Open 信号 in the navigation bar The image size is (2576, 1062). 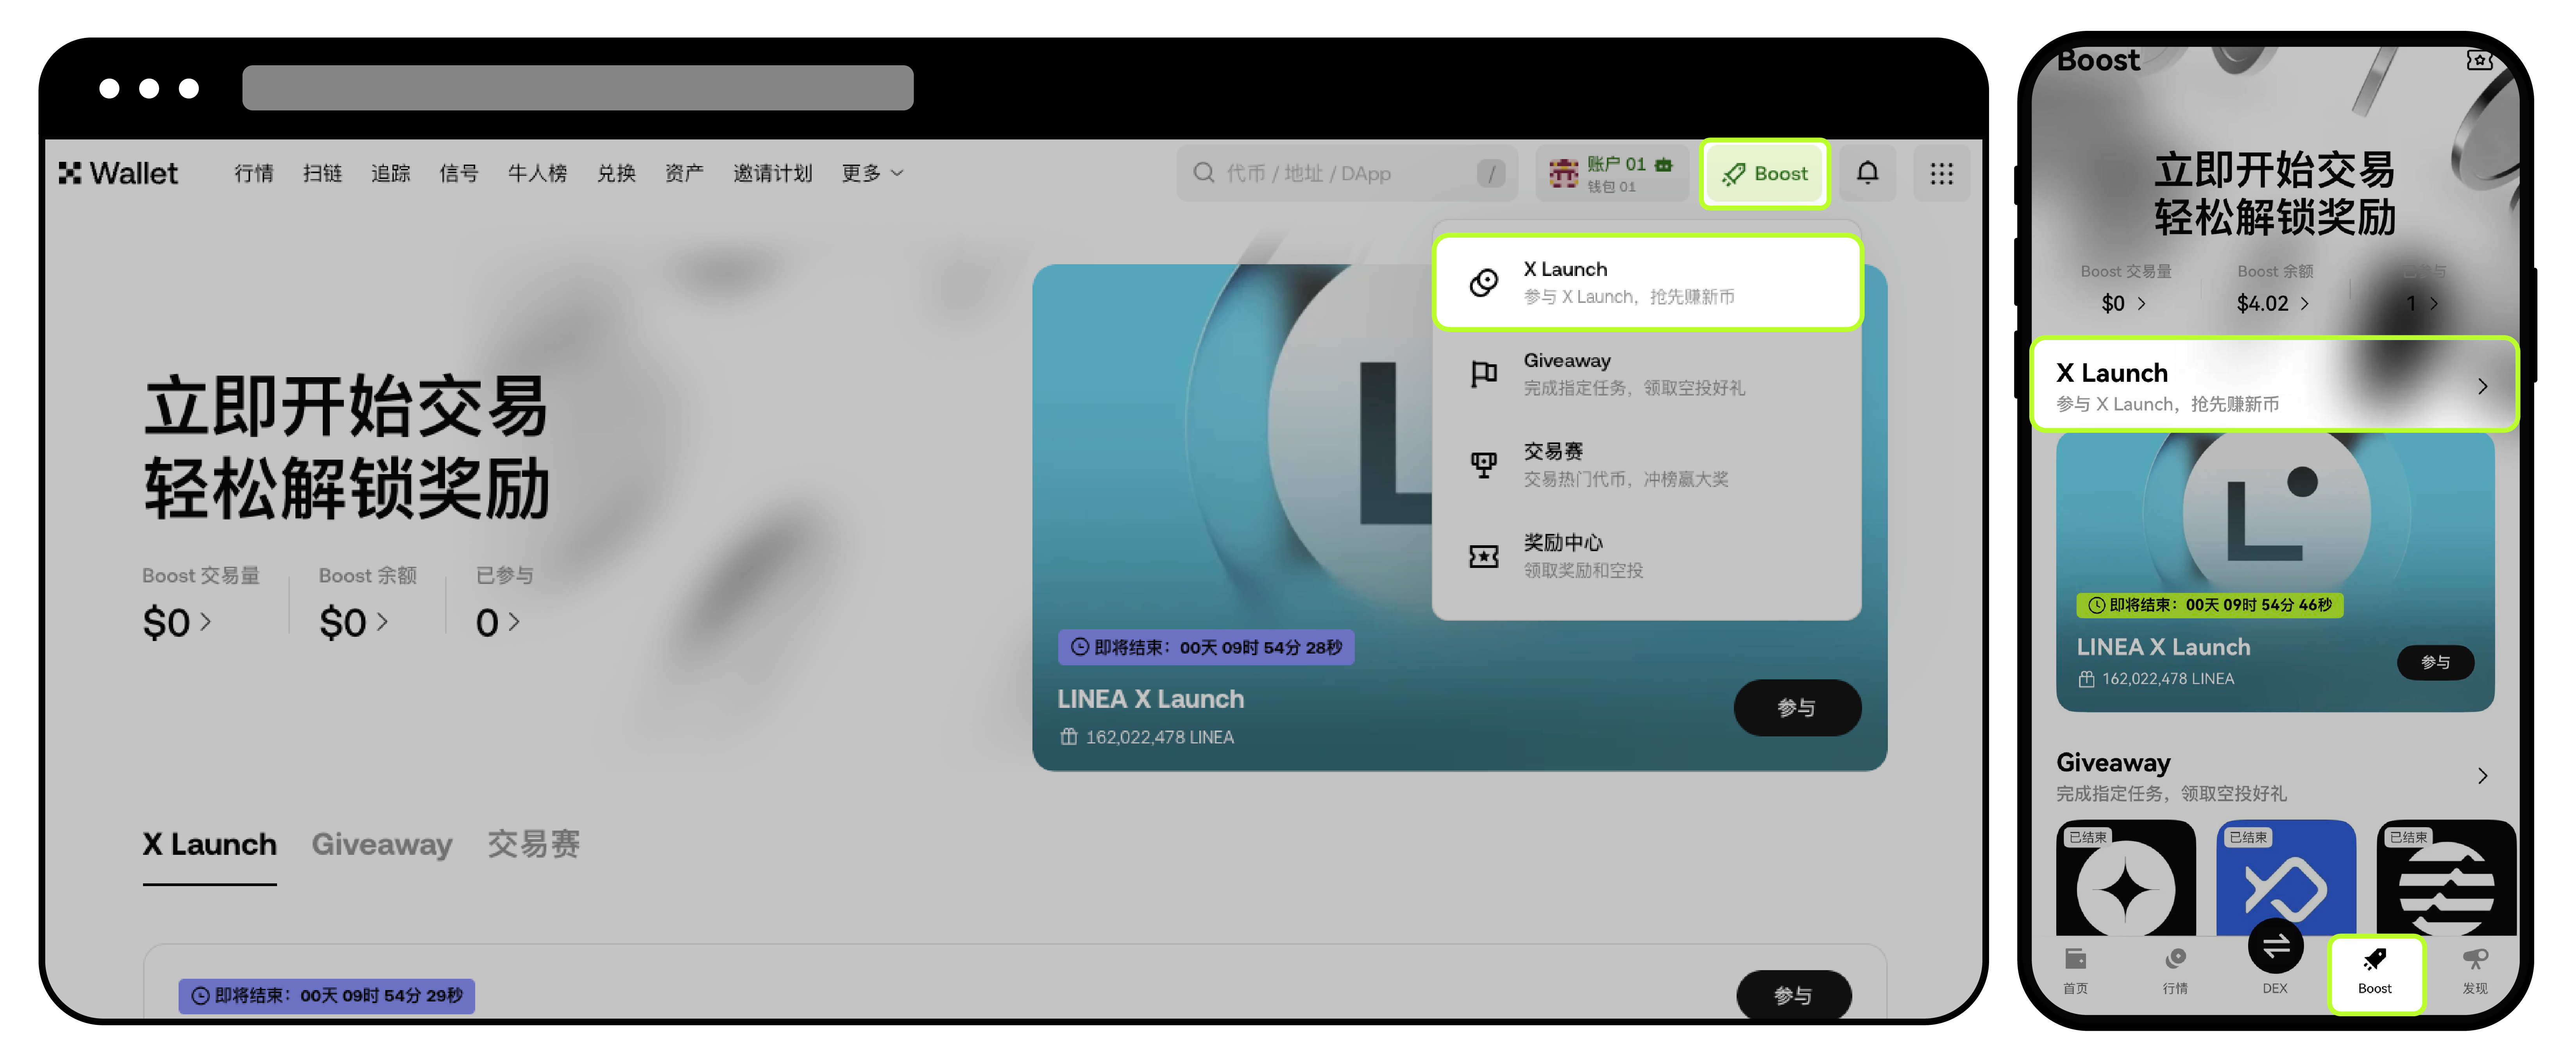(459, 173)
